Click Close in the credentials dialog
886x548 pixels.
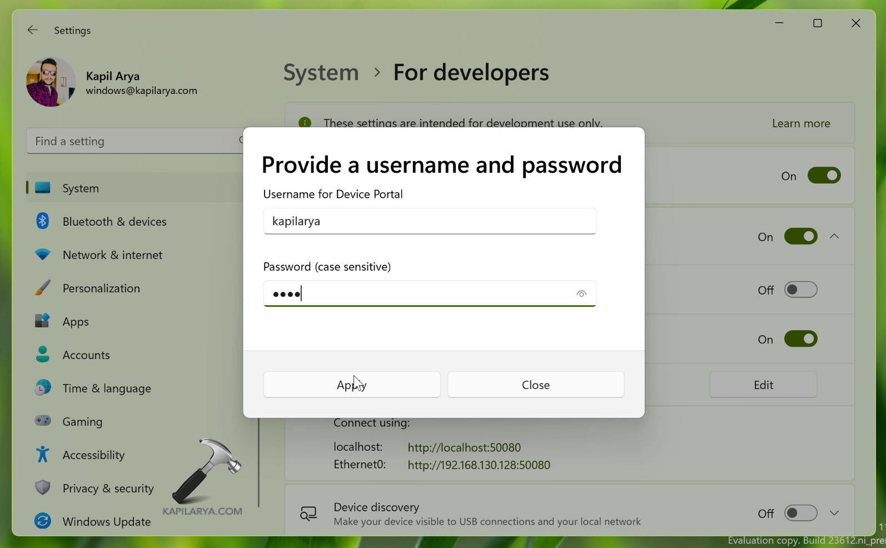point(536,385)
